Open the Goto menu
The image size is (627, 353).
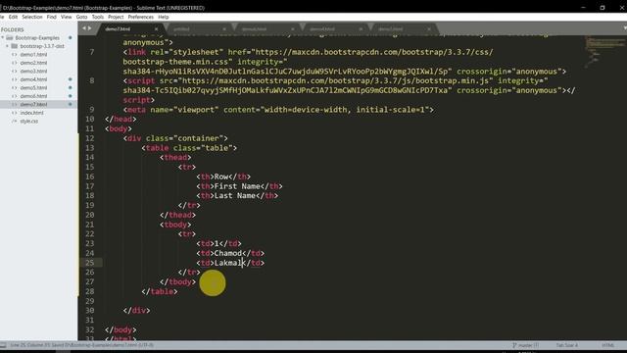(x=81, y=17)
